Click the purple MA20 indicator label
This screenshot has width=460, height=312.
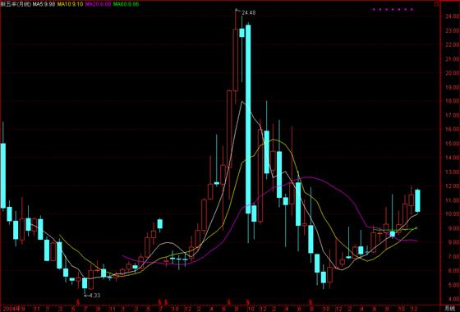pos(98,4)
